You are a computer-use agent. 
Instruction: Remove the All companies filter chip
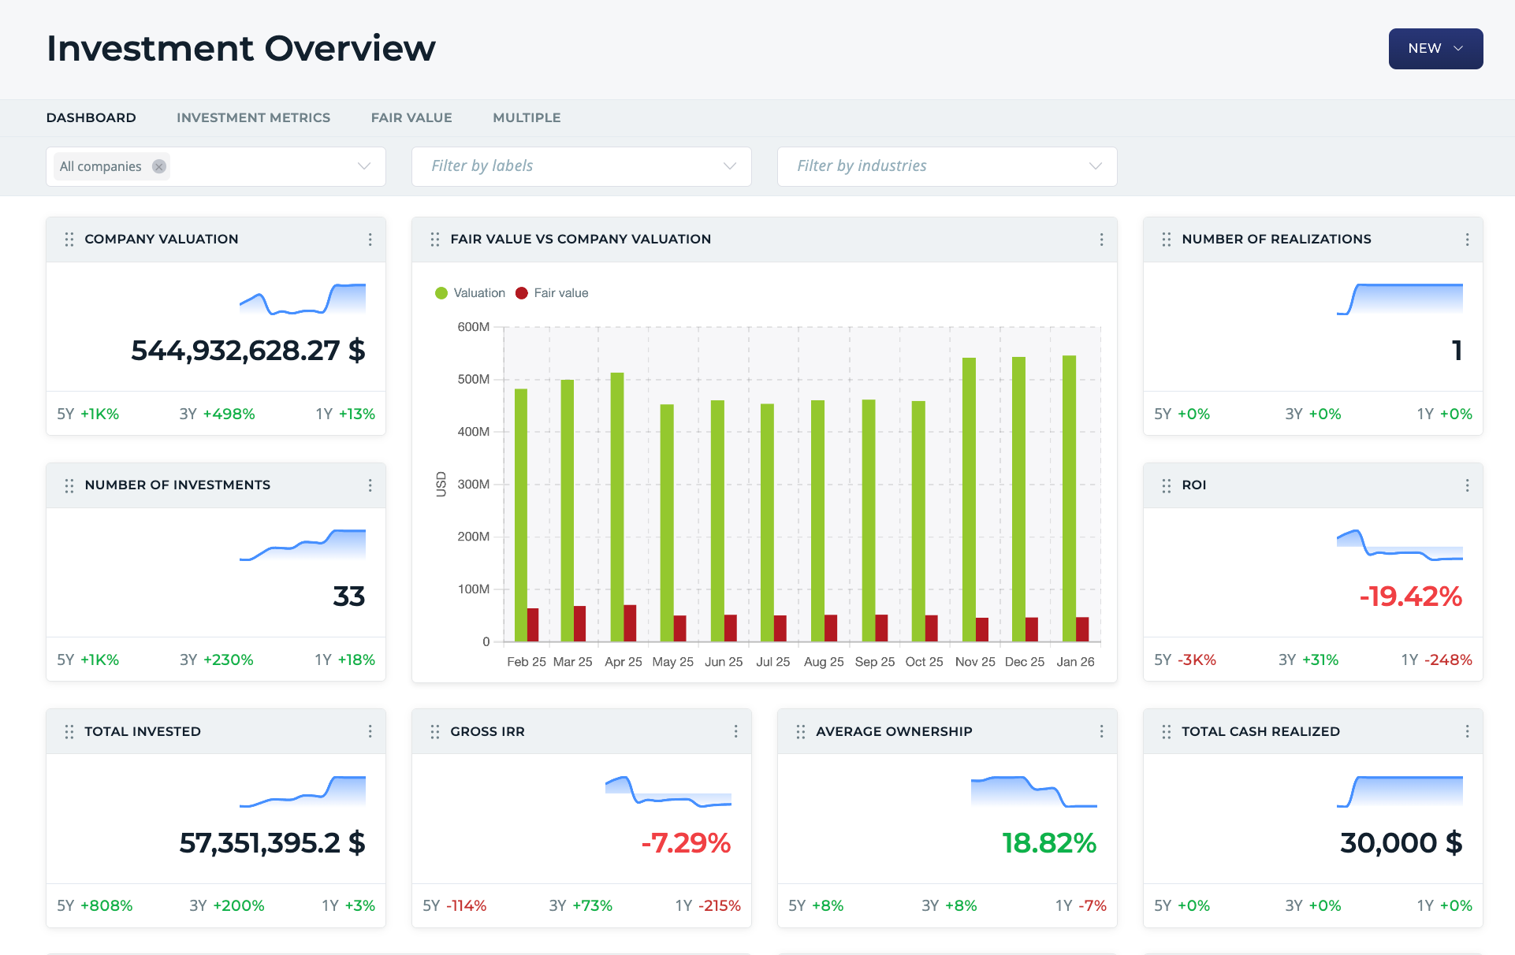pyautogui.click(x=159, y=166)
